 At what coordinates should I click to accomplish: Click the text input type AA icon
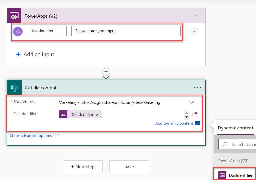tap(18, 31)
